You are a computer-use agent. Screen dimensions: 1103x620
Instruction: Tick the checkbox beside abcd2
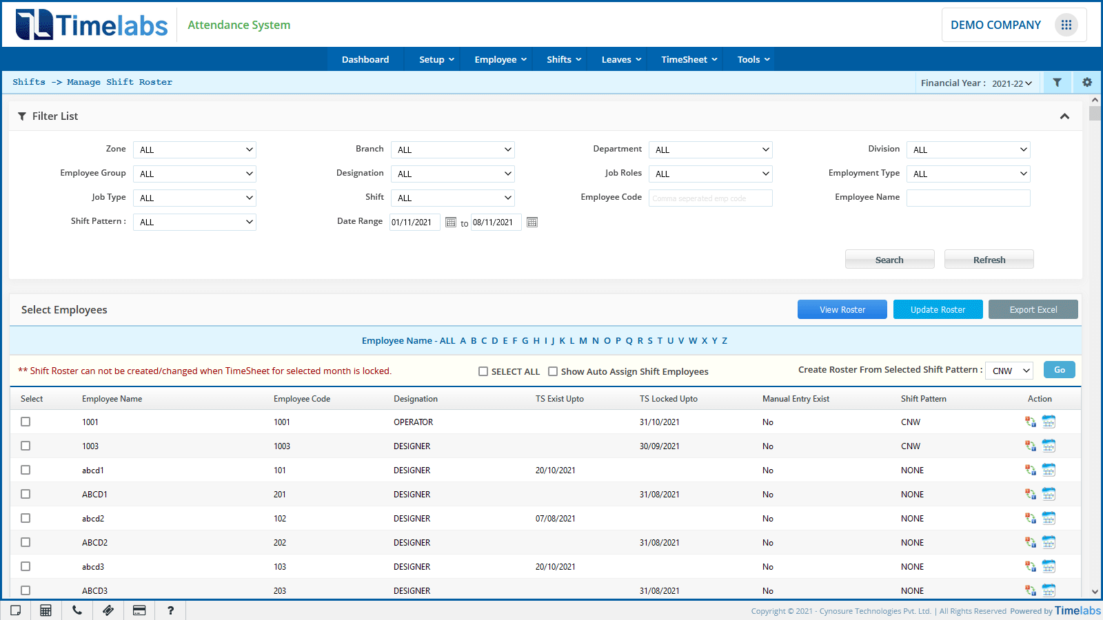26,518
